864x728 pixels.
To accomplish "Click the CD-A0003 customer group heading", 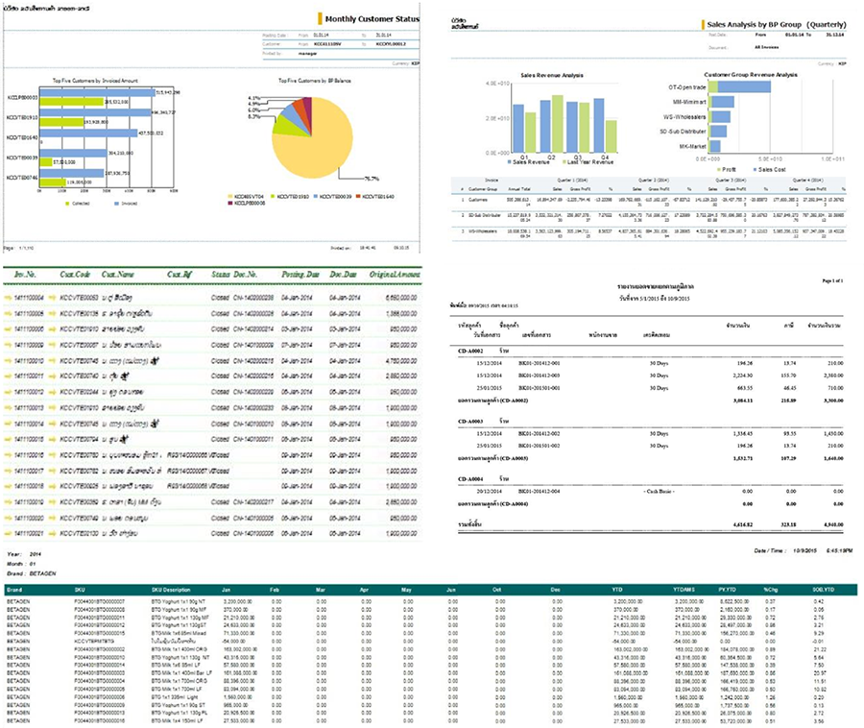I will pyautogui.click(x=470, y=422).
